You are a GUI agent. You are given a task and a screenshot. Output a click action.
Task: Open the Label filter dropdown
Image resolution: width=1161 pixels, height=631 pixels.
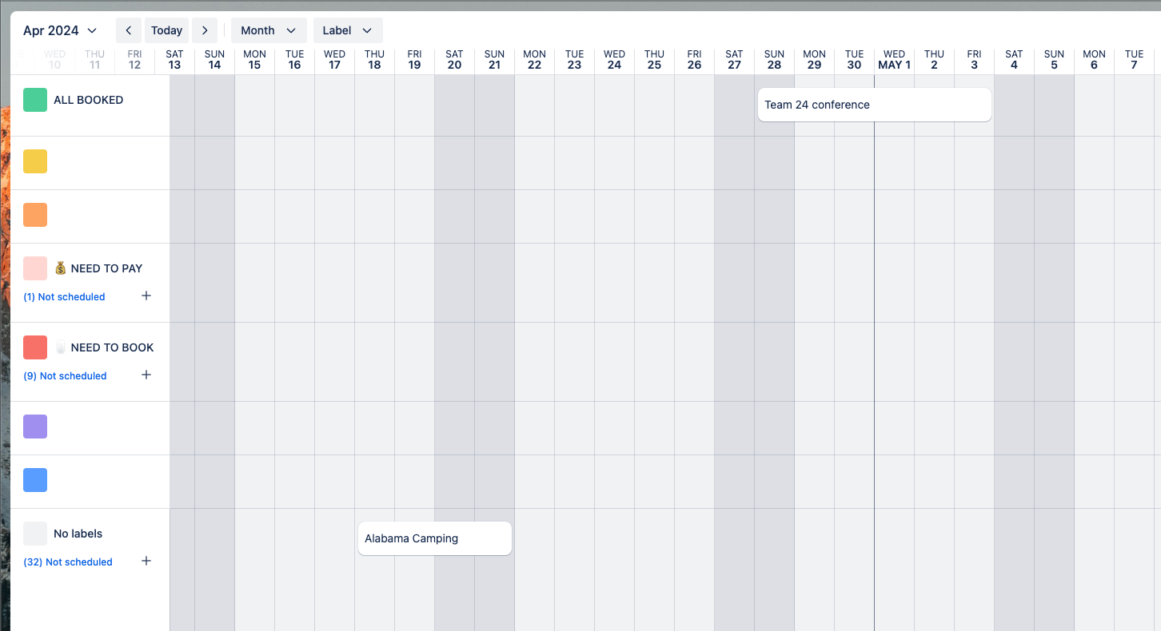348,30
